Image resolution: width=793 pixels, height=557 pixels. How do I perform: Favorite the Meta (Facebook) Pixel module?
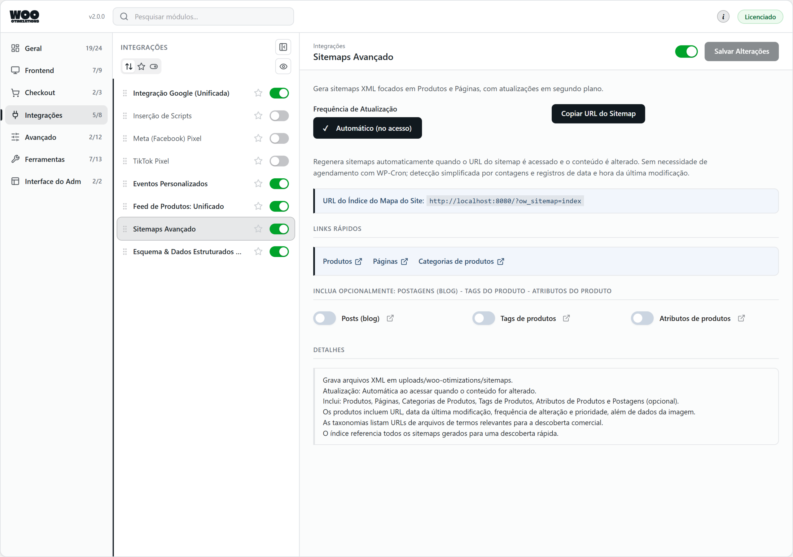[x=258, y=138]
